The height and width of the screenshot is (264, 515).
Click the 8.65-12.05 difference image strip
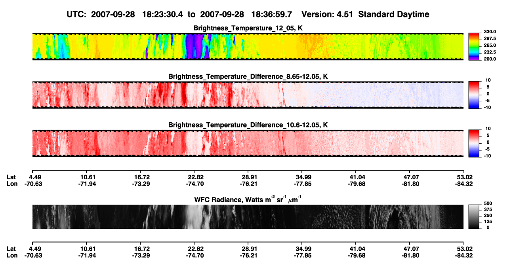pos(248,95)
